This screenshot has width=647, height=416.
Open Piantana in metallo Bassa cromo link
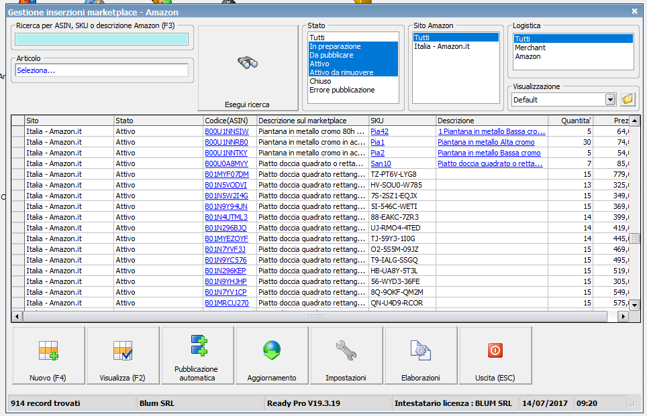tap(489, 153)
